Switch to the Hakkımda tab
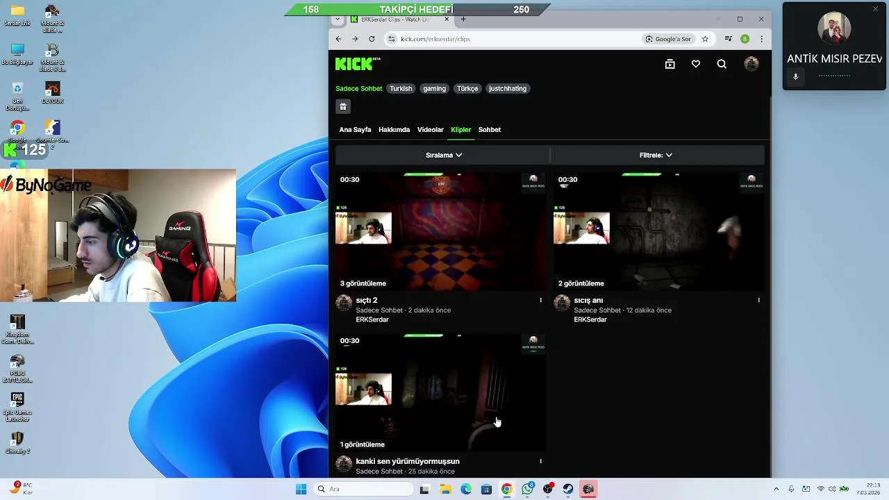The image size is (889, 500). [394, 130]
